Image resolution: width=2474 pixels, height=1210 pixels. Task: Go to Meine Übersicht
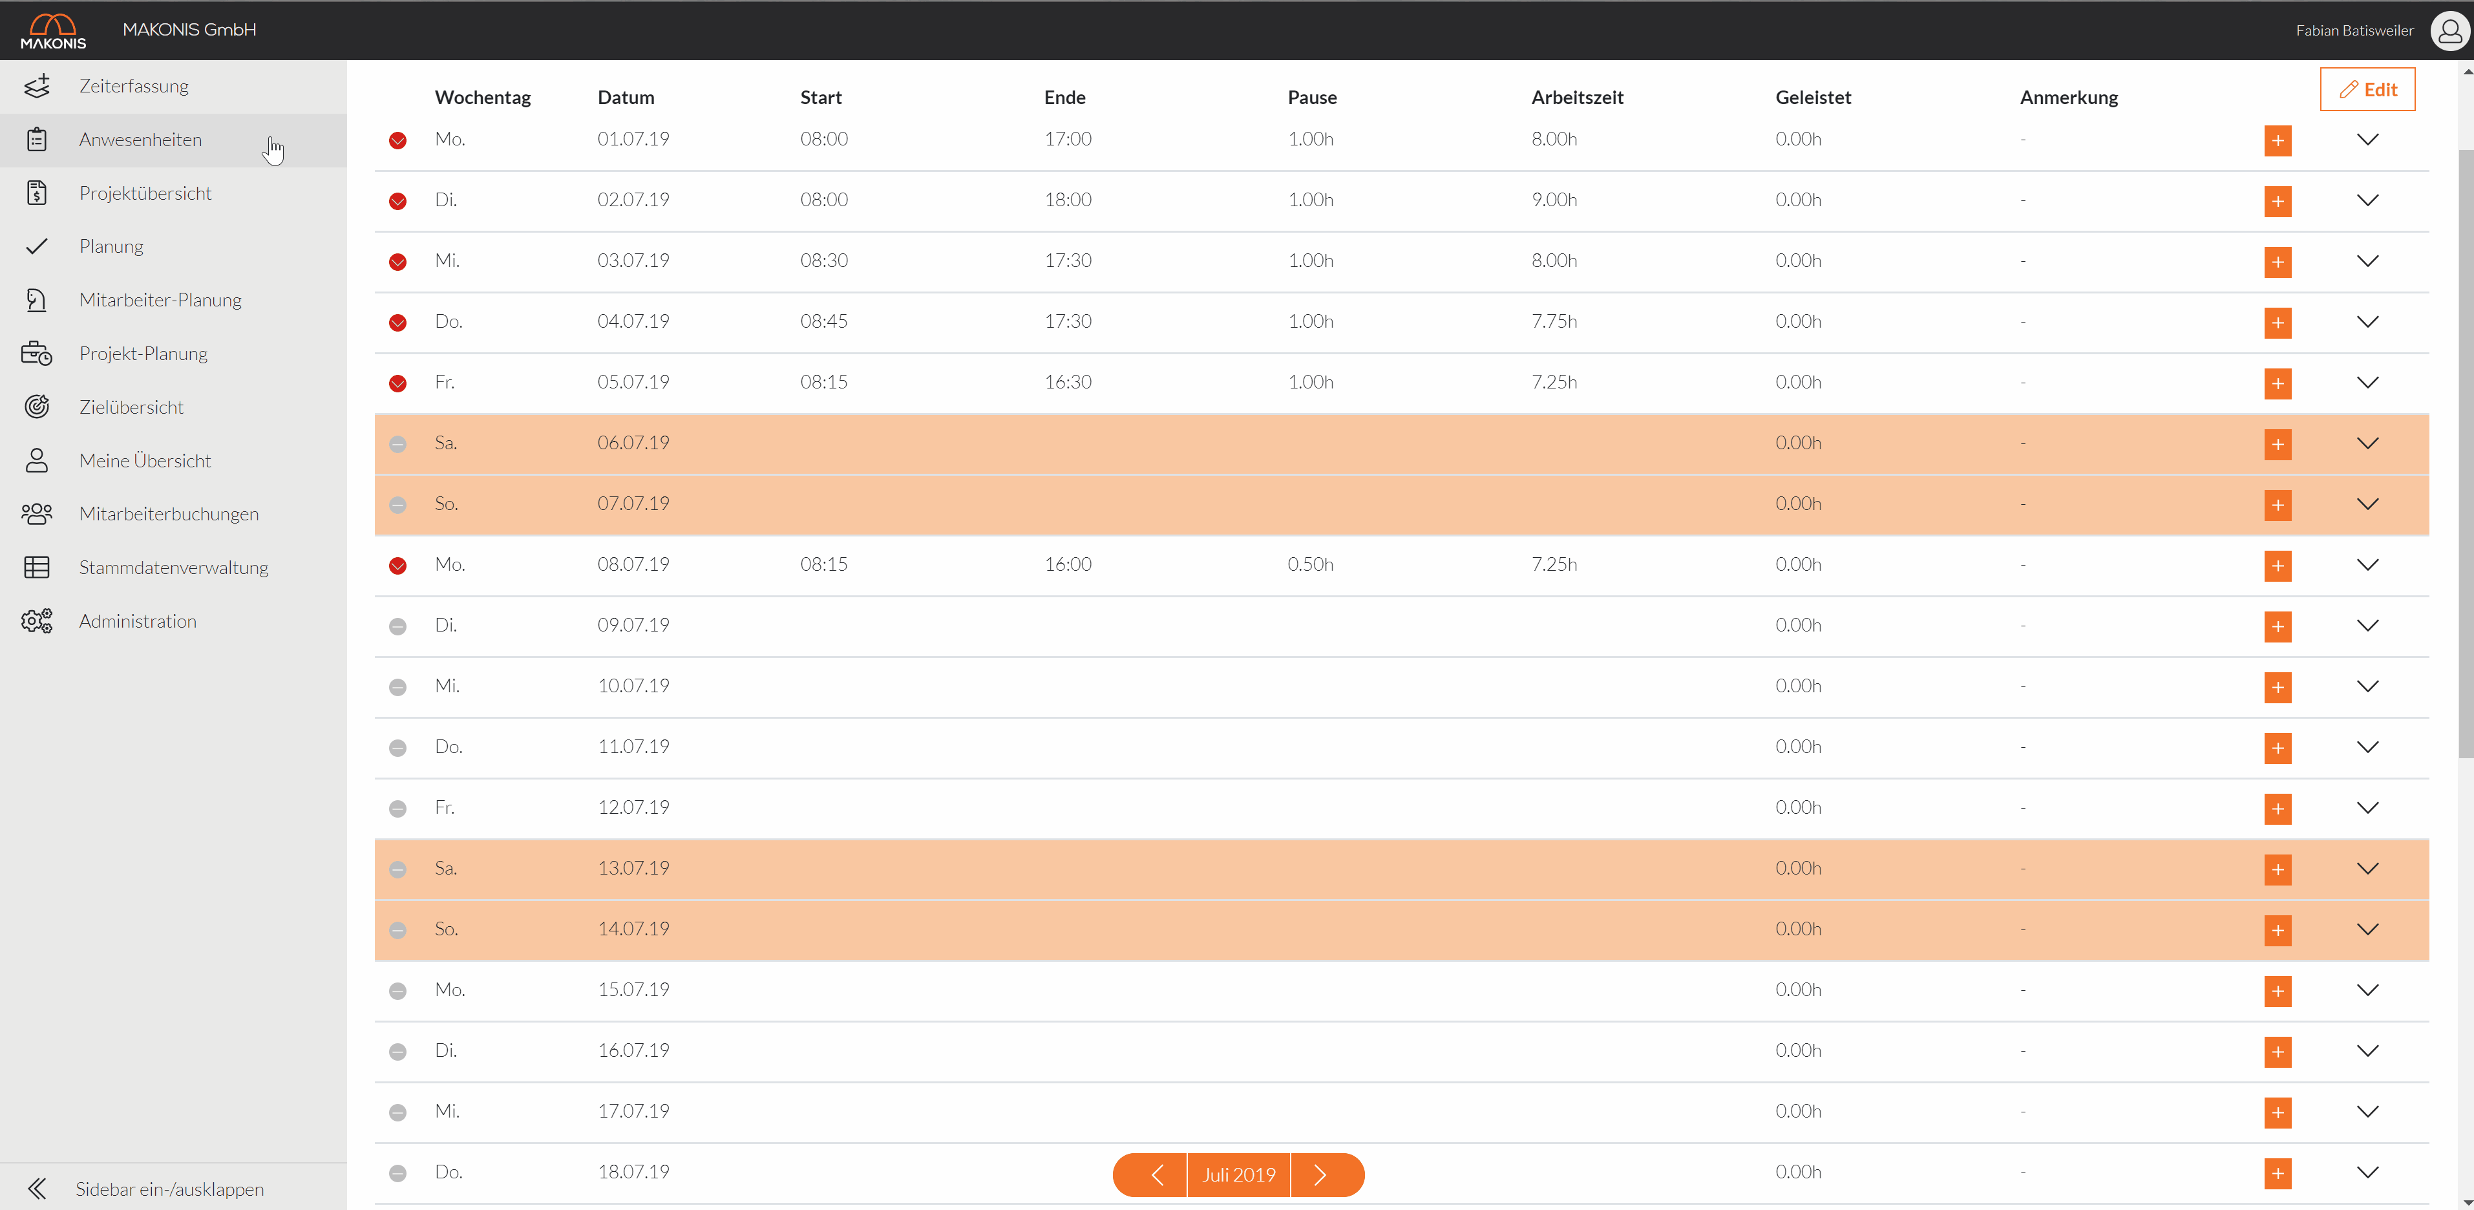173,461
